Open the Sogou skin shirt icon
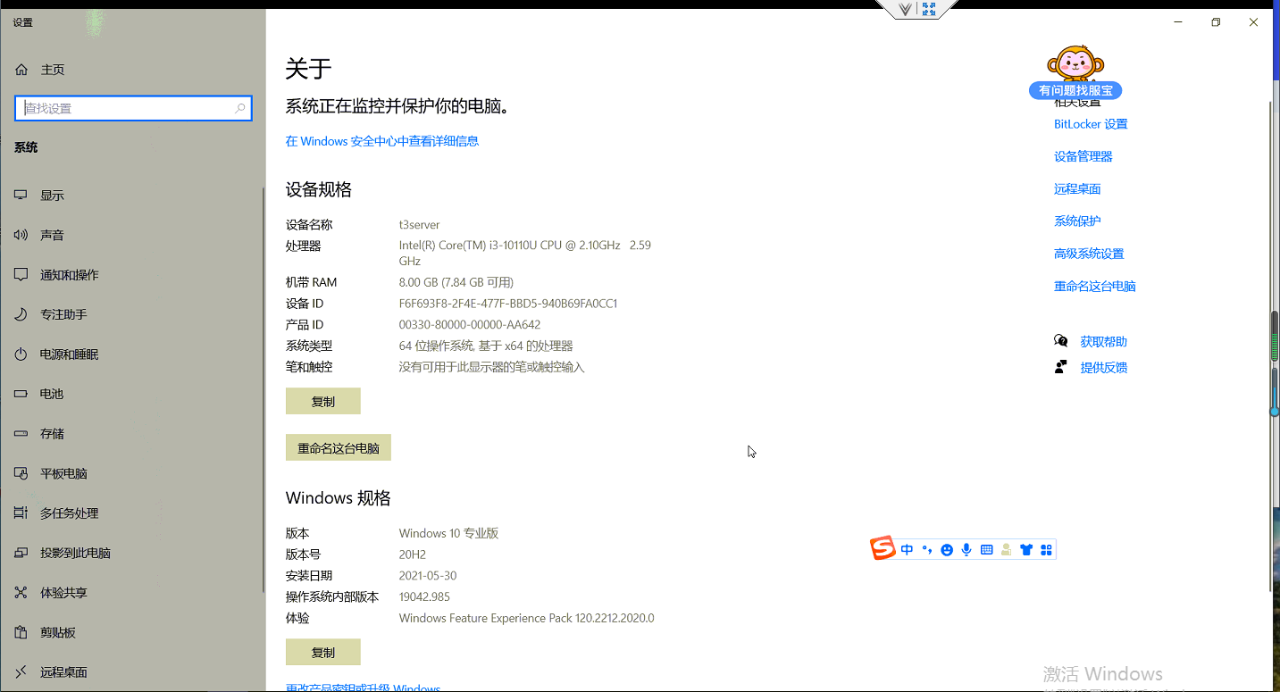 (x=1026, y=550)
